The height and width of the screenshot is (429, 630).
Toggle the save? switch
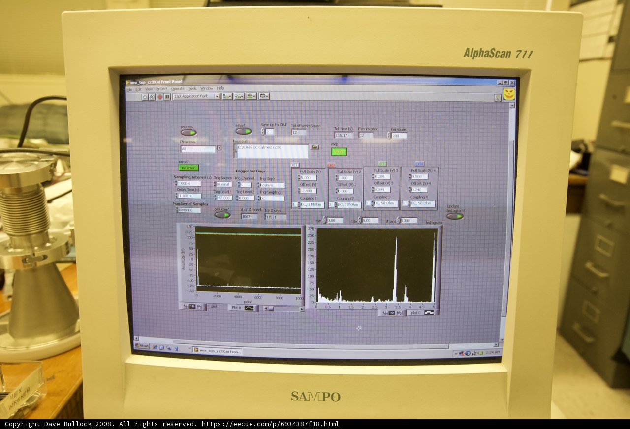[x=243, y=131]
